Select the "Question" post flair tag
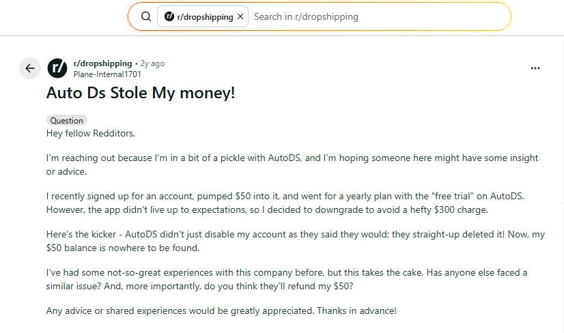This screenshot has width=564, height=333. 66,121
